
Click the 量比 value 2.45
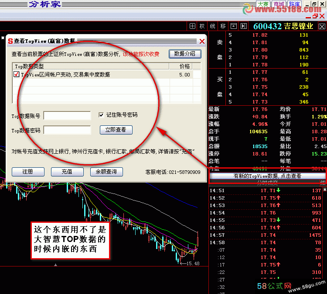[x=320, y=146]
